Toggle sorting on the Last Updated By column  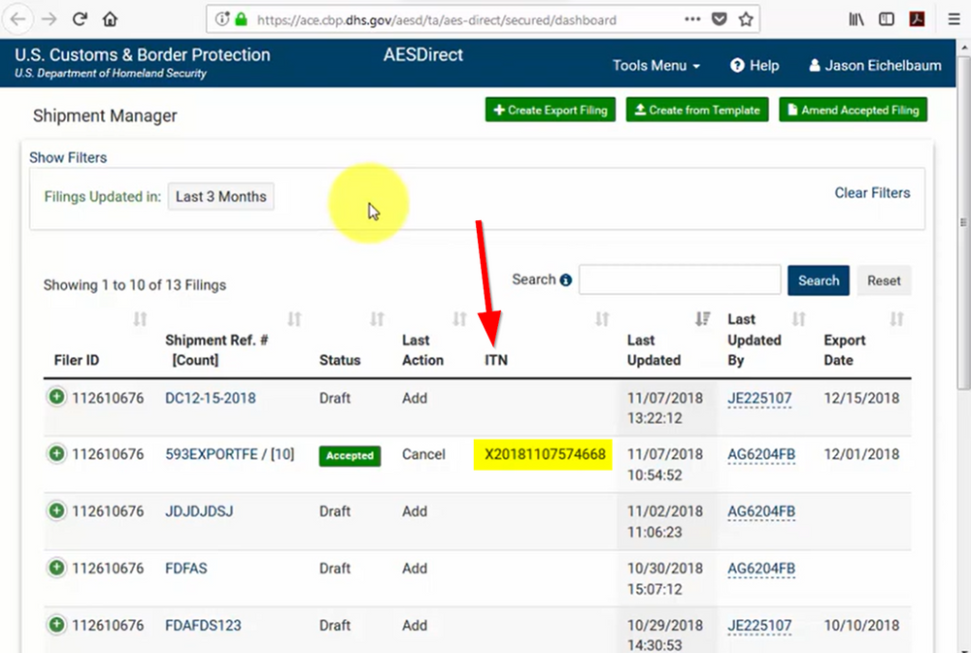pyautogui.click(x=798, y=318)
